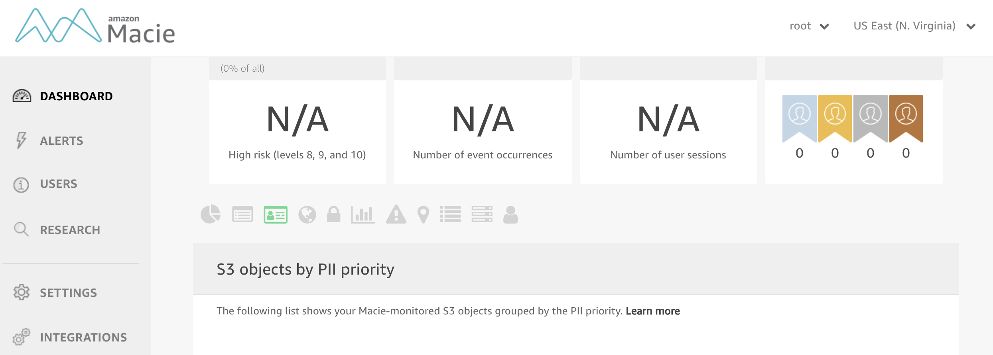
Task: Expand the root account dropdown
Action: click(809, 26)
